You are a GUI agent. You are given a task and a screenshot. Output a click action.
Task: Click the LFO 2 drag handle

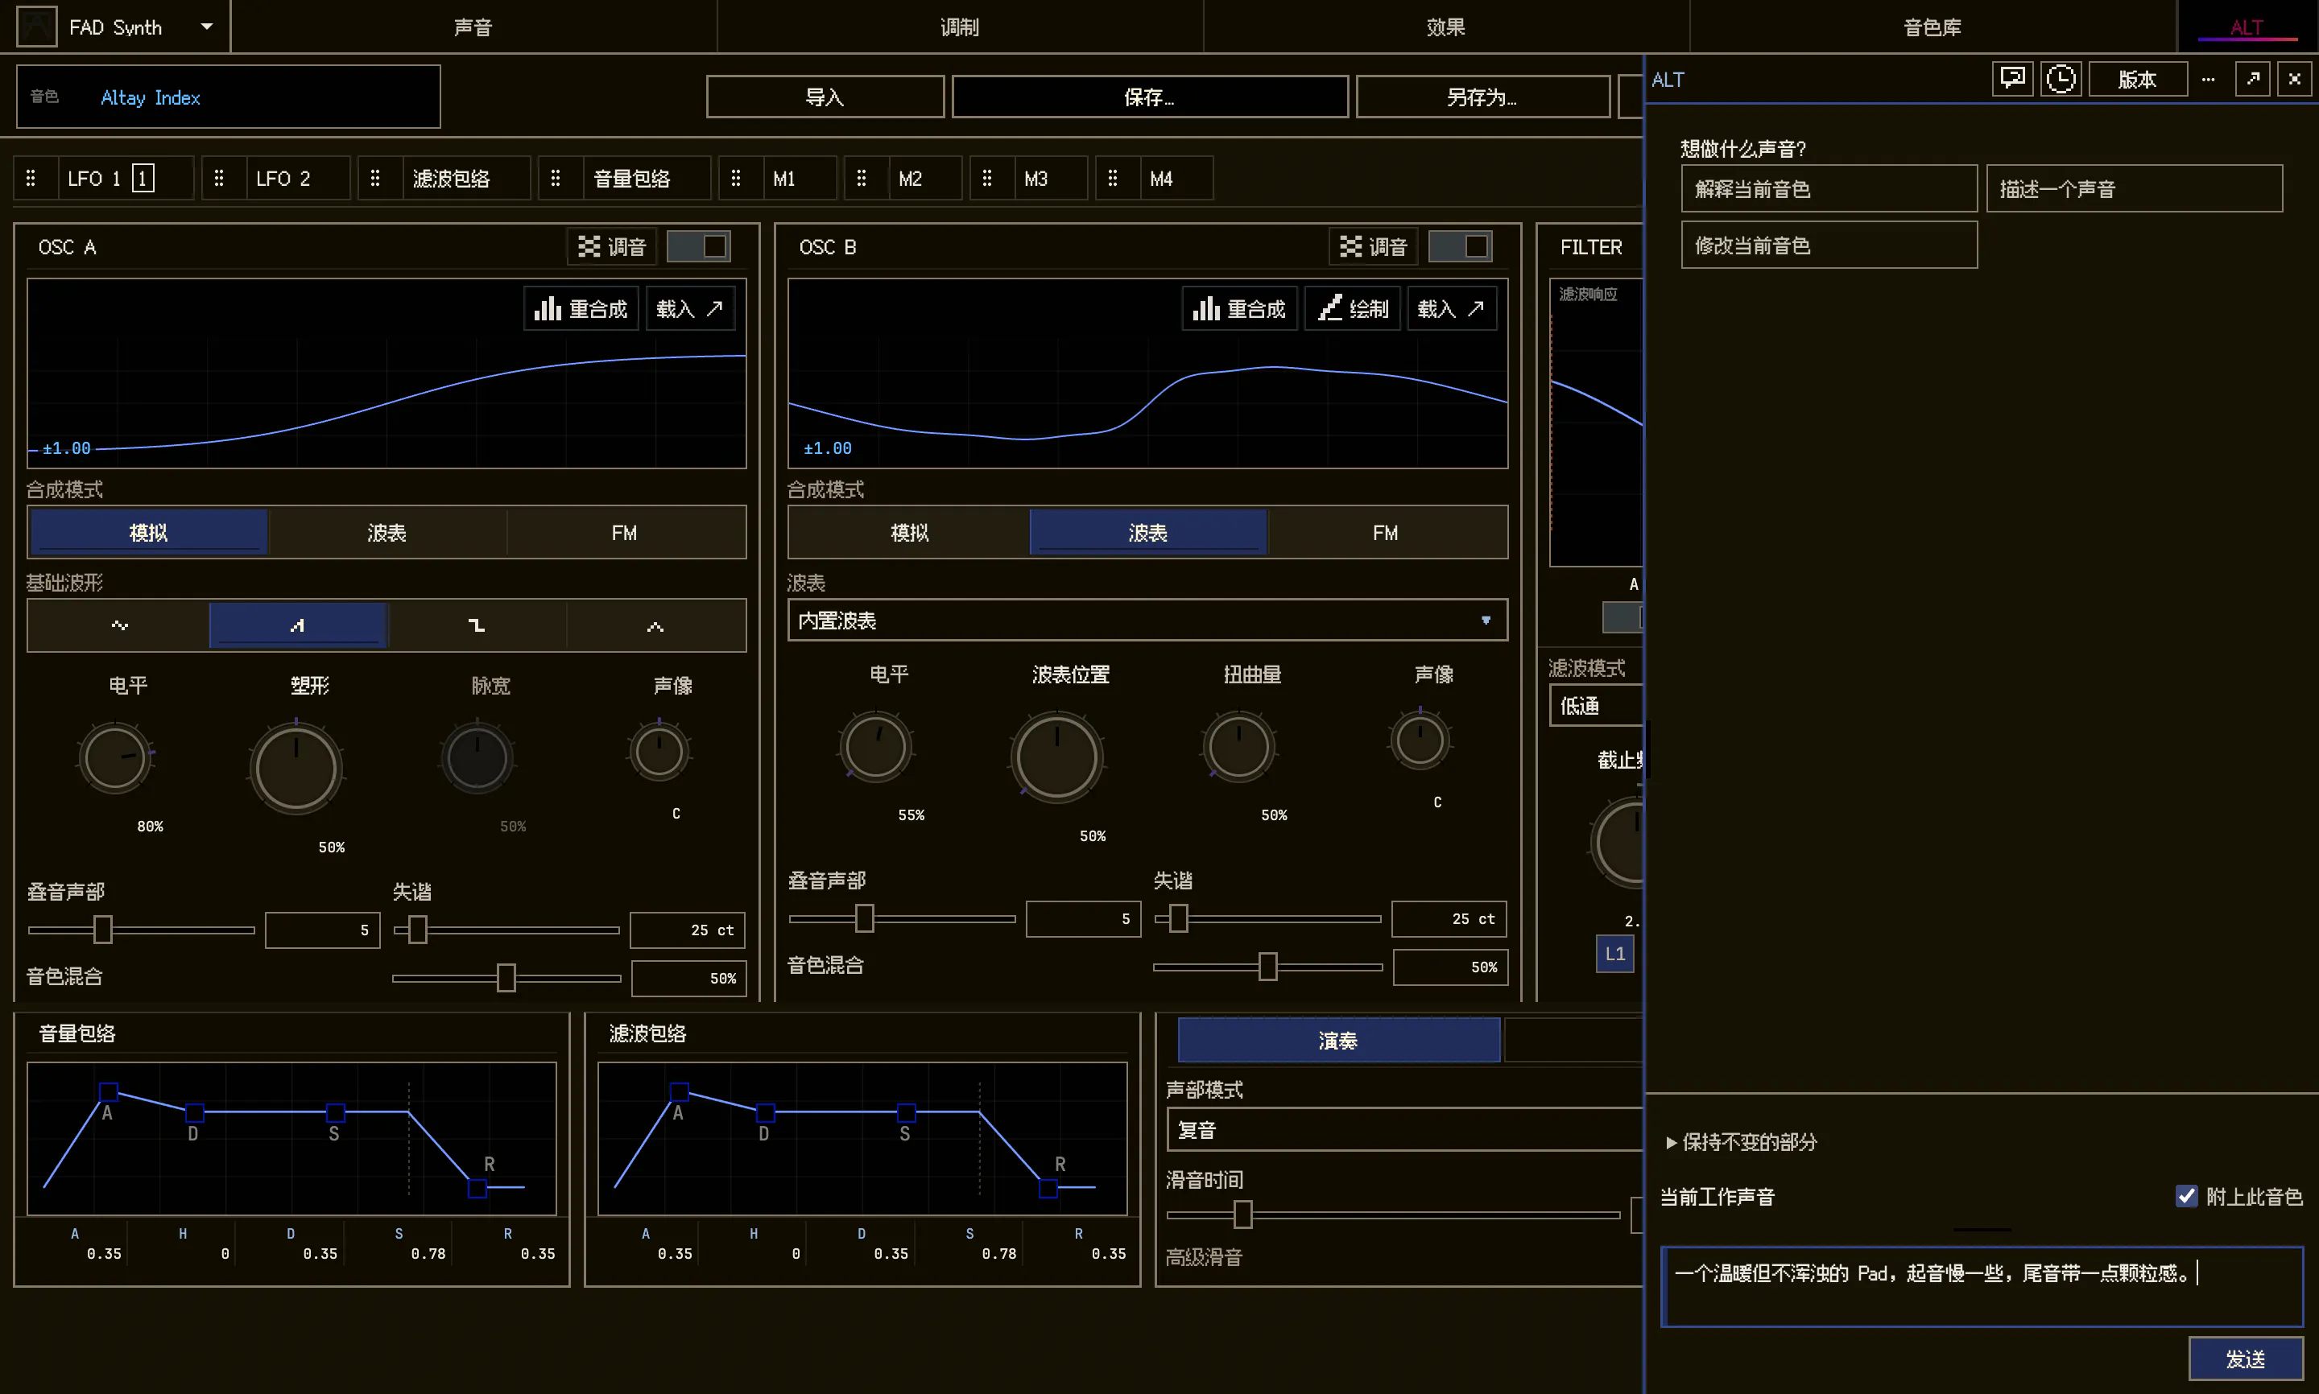[x=219, y=179]
